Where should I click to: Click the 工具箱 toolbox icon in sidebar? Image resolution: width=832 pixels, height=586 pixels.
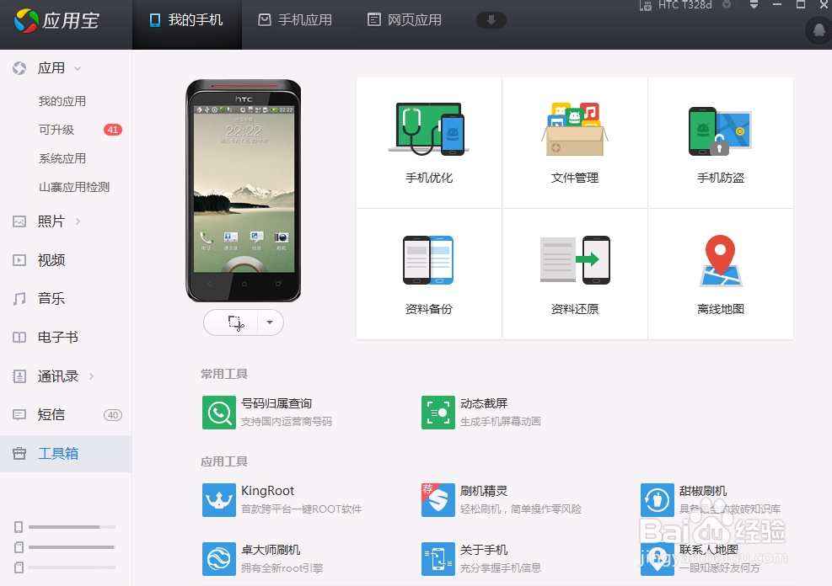coord(19,454)
